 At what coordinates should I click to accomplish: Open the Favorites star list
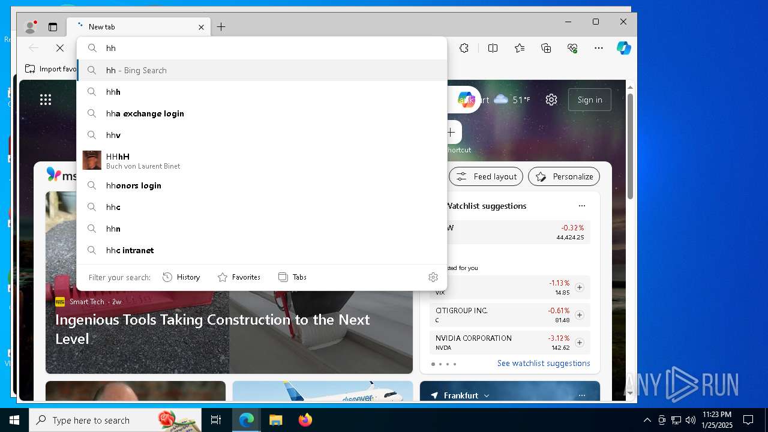520,48
